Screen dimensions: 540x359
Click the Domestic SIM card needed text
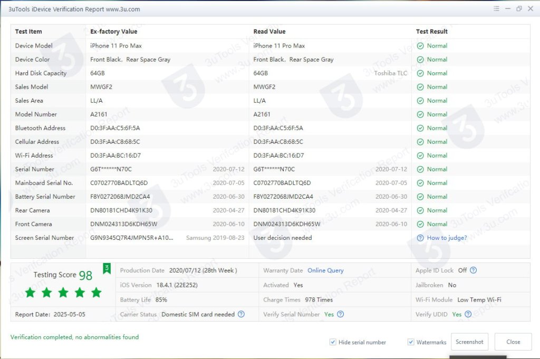point(198,314)
